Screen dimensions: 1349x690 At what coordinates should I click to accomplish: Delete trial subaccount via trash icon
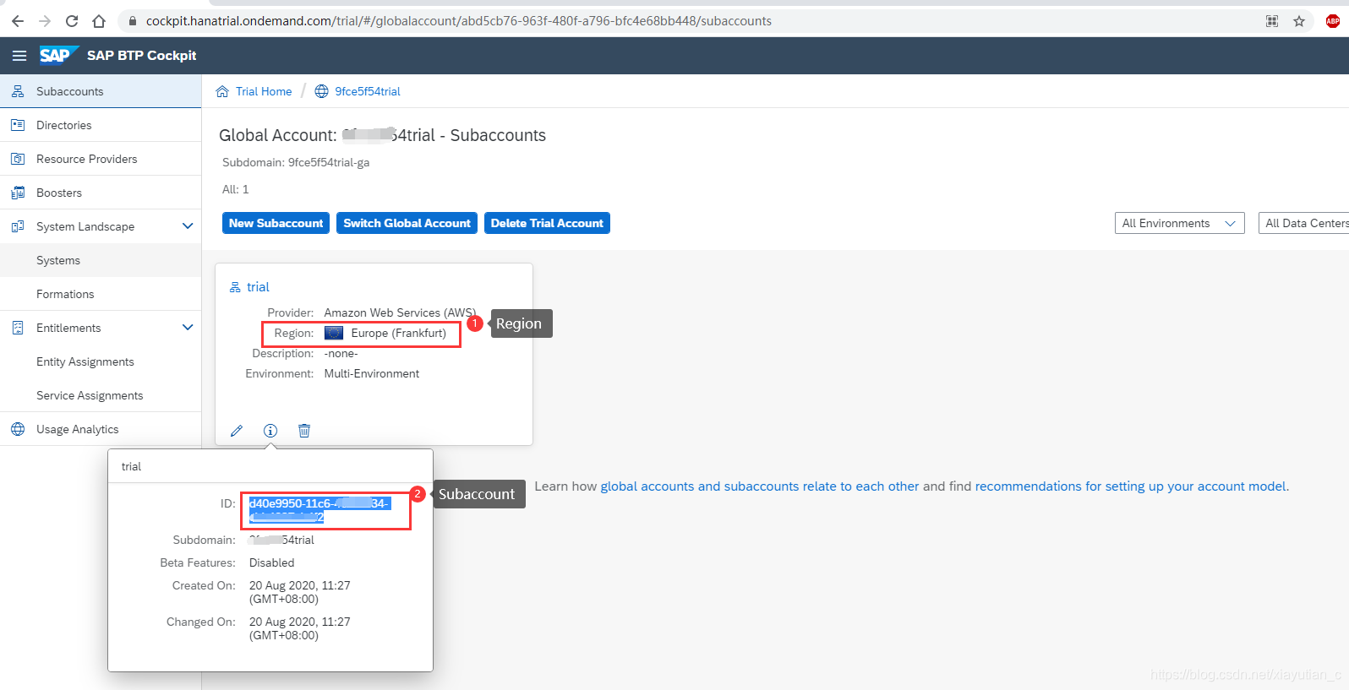[304, 431]
